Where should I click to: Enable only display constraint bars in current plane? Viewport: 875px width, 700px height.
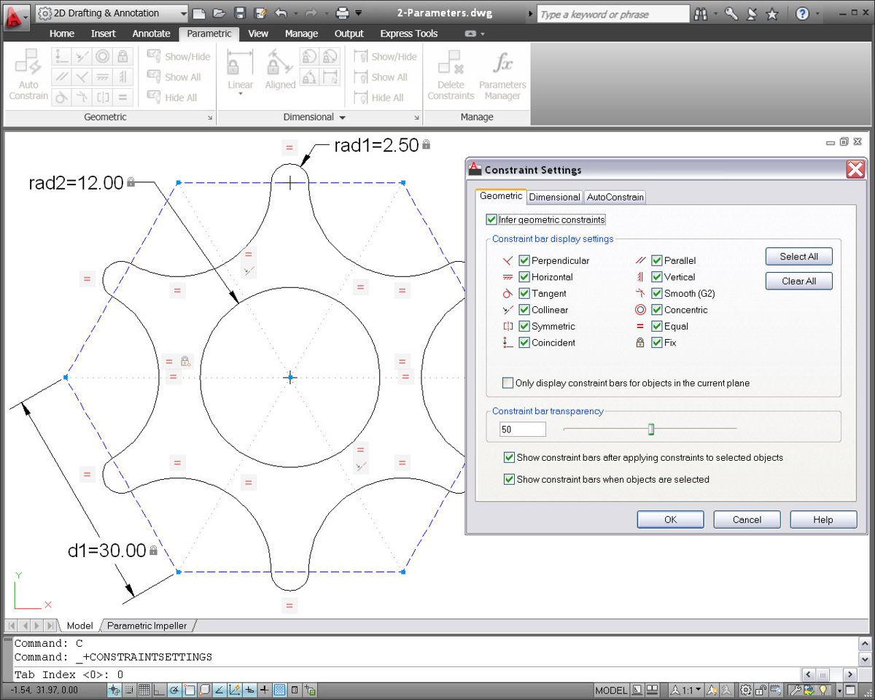pos(507,383)
